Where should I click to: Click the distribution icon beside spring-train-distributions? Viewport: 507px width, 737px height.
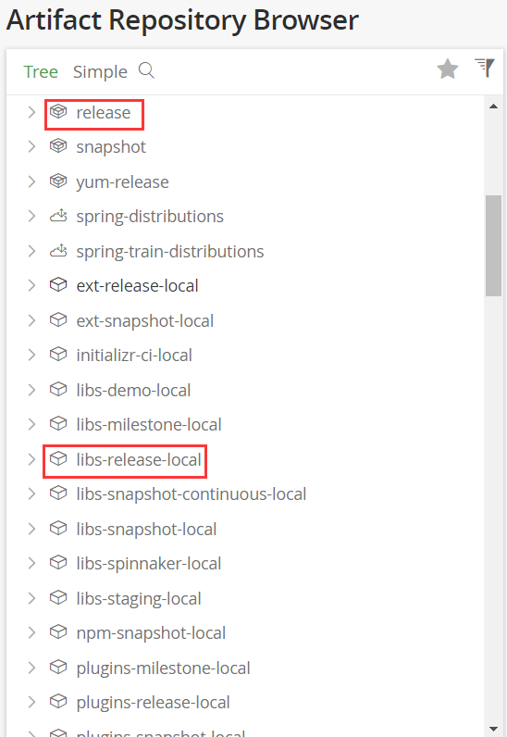58,251
